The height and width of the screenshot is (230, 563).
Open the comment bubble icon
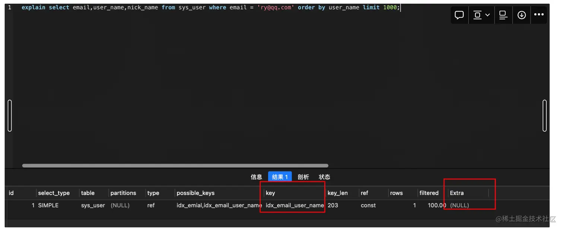tap(459, 15)
